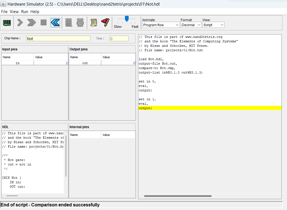
Task: Click the Load Chip icon
Action: [x=7, y=23]
